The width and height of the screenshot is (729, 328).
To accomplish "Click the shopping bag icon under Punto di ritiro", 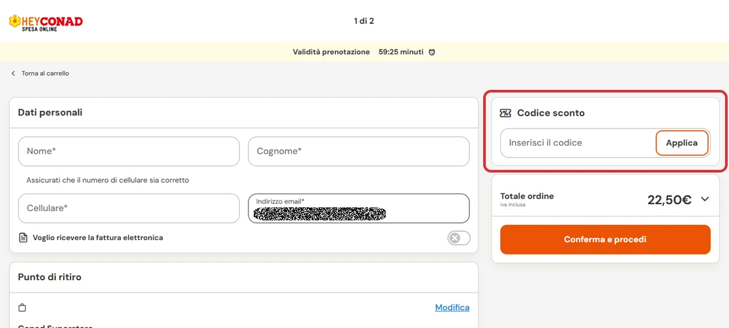I will pyautogui.click(x=22, y=308).
